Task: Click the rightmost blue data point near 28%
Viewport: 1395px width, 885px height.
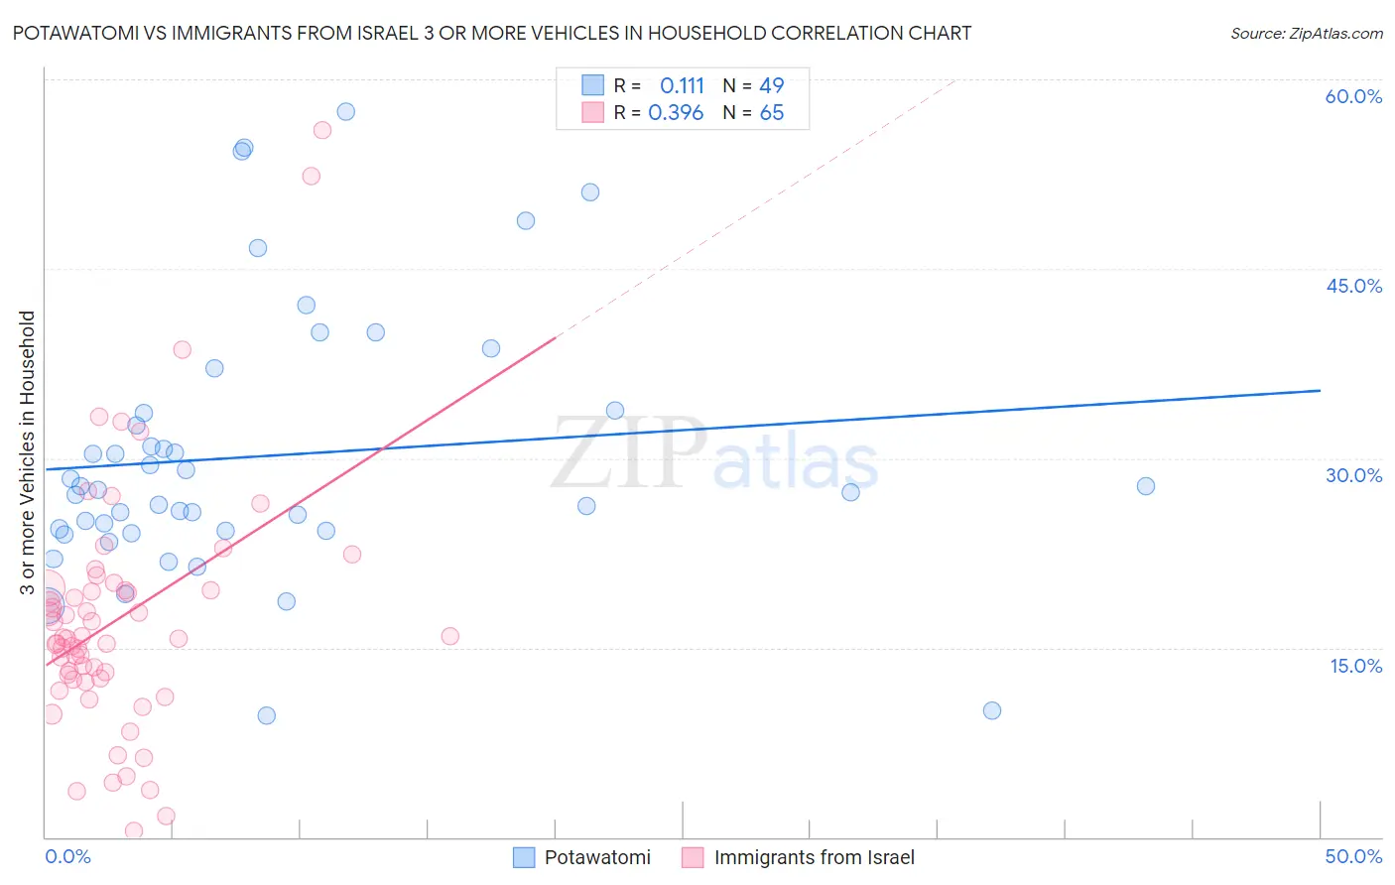Action: pyautogui.click(x=1146, y=486)
